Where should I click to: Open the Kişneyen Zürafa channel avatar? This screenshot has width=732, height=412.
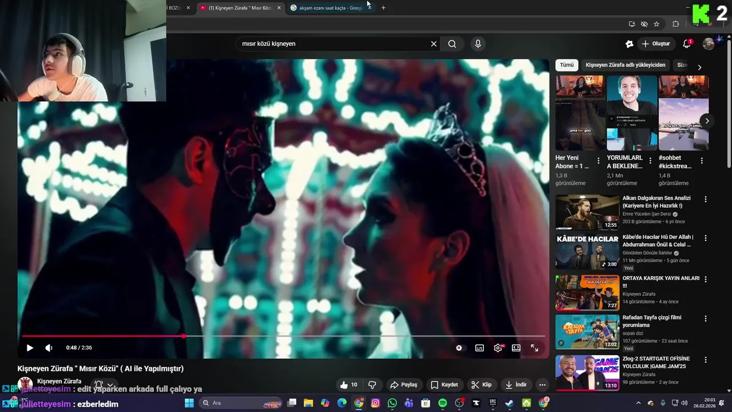point(25,384)
